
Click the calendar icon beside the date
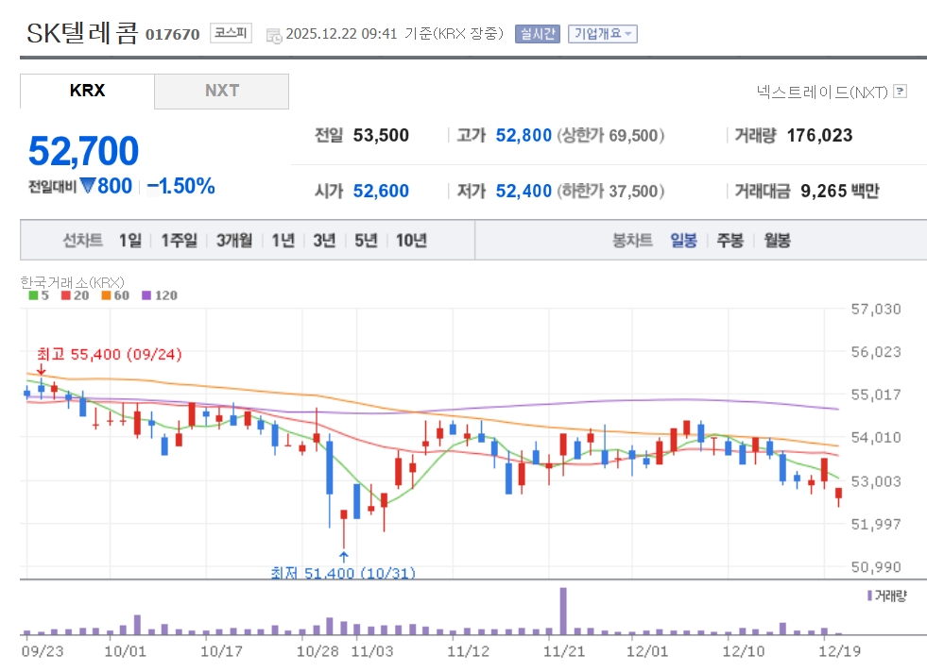[274, 35]
